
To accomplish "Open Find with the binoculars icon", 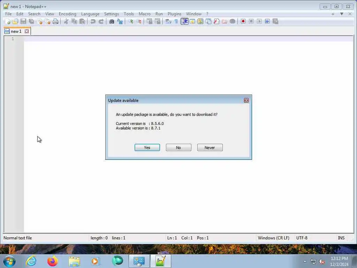I will [112, 21].
